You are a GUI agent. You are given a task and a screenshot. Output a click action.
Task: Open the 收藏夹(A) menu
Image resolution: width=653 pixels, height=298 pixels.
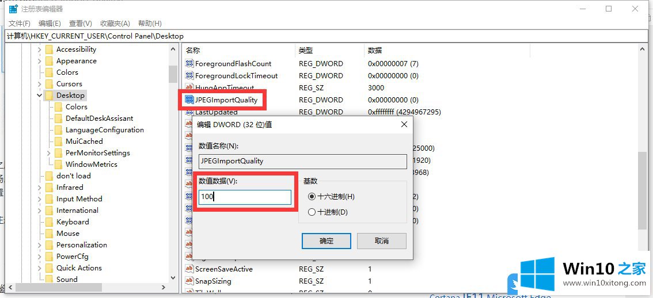pos(115,24)
